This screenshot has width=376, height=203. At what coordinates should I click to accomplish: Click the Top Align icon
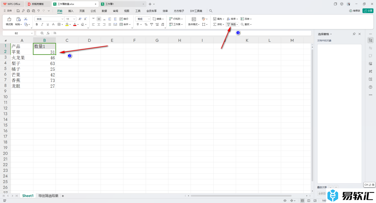(x=93, y=19)
